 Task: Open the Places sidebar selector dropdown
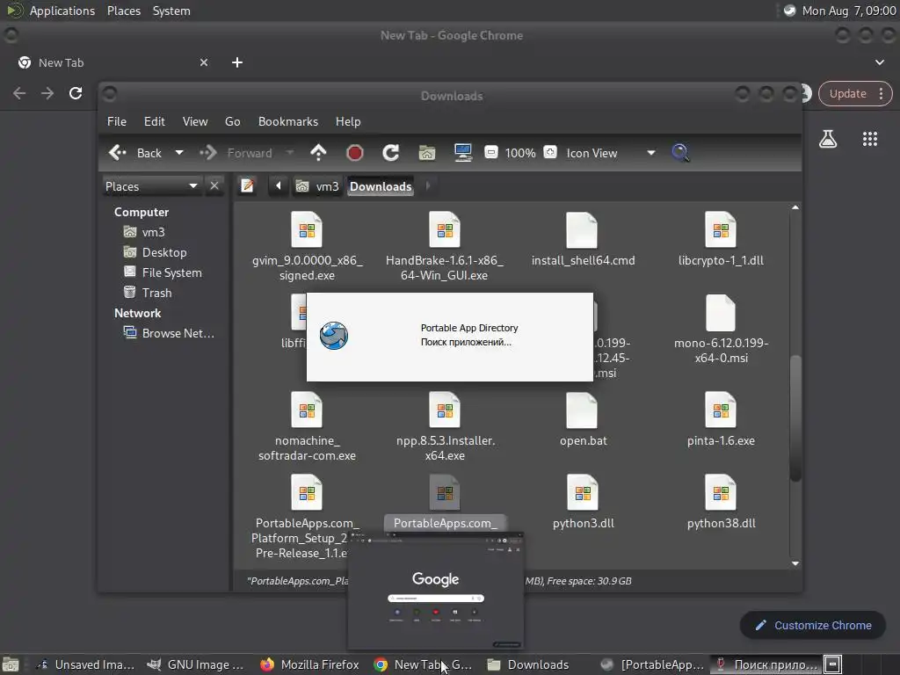point(151,186)
